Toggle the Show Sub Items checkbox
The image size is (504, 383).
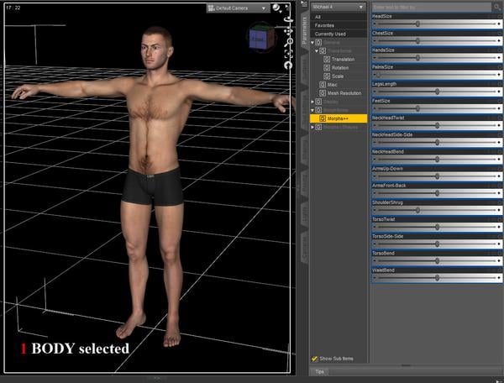tap(314, 359)
